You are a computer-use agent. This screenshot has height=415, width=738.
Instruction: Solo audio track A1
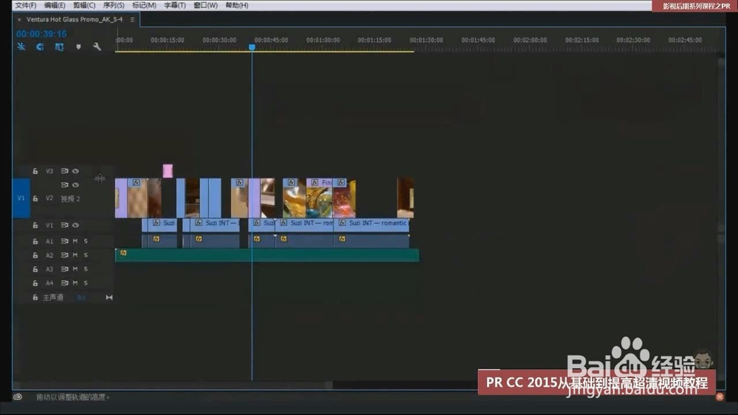click(x=86, y=241)
